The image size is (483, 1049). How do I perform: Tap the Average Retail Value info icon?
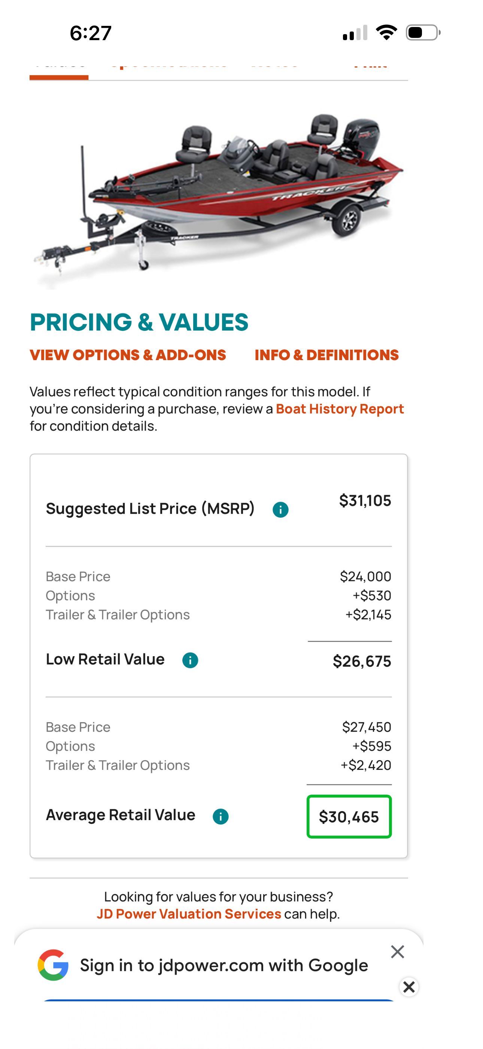pos(221,816)
